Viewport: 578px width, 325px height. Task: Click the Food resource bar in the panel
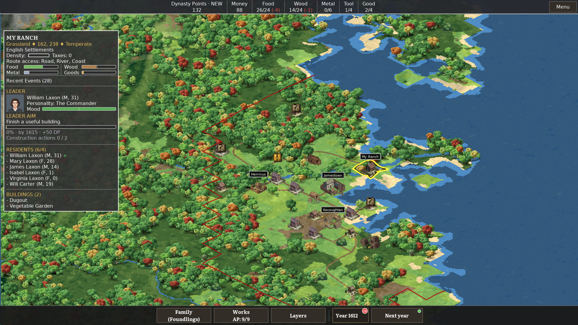click(41, 67)
